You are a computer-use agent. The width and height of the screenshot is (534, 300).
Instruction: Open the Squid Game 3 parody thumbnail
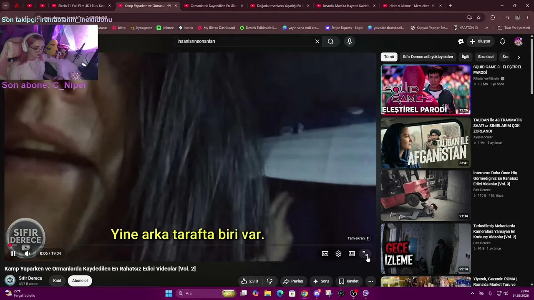426,90
